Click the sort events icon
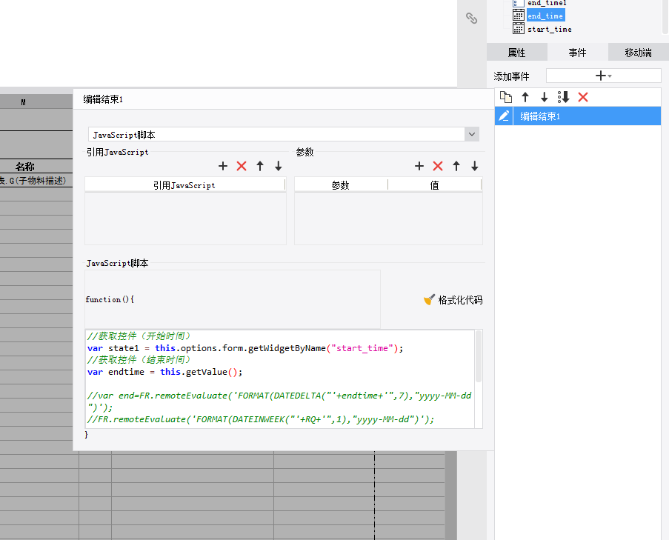Image resolution: width=669 pixels, height=540 pixels. 563,97
